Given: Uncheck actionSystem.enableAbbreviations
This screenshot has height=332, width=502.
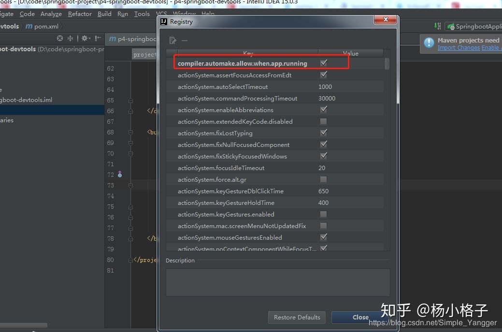Looking at the screenshot, I should pos(324,110).
